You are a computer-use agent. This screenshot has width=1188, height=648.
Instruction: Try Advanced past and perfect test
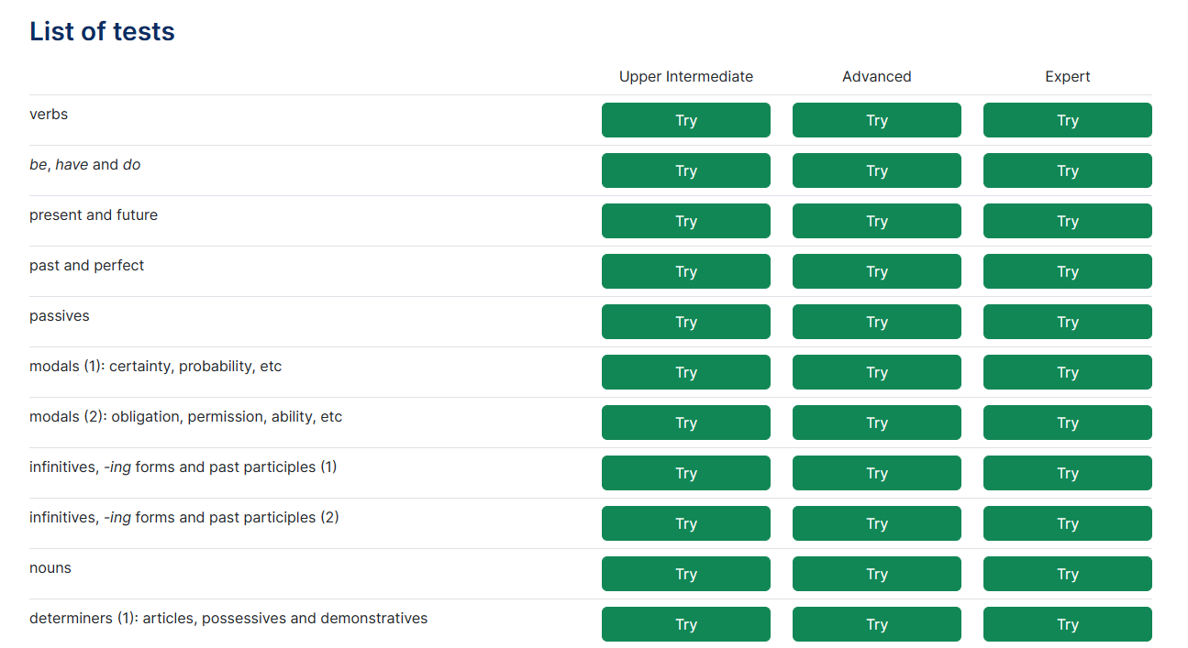click(876, 271)
